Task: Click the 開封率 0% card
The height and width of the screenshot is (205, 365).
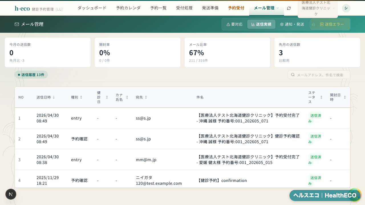Action: pyautogui.click(x=137, y=52)
